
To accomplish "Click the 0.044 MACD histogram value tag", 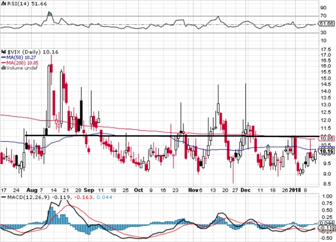I will click(327, 223).
